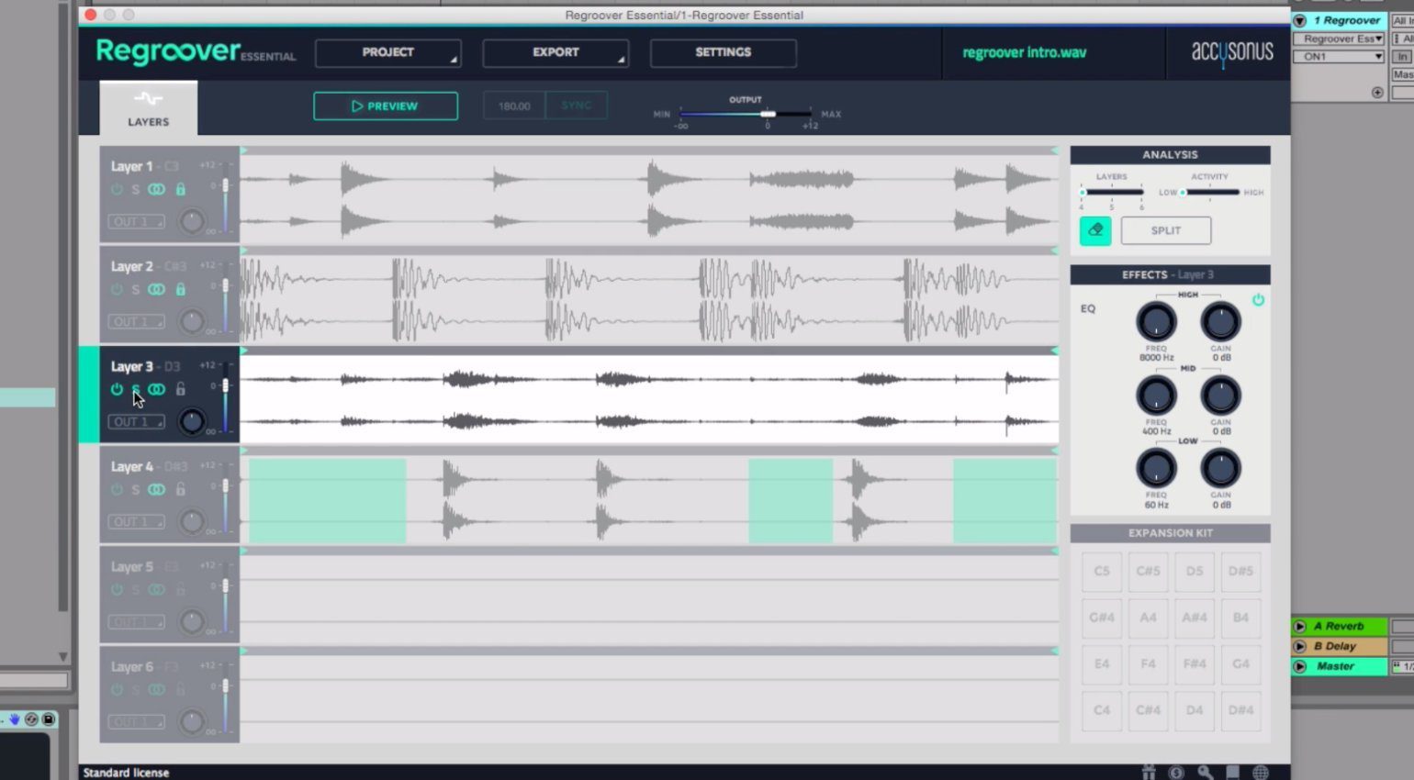Click the license key icon in the status bar
The height and width of the screenshot is (780, 1414).
point(1205,773)
